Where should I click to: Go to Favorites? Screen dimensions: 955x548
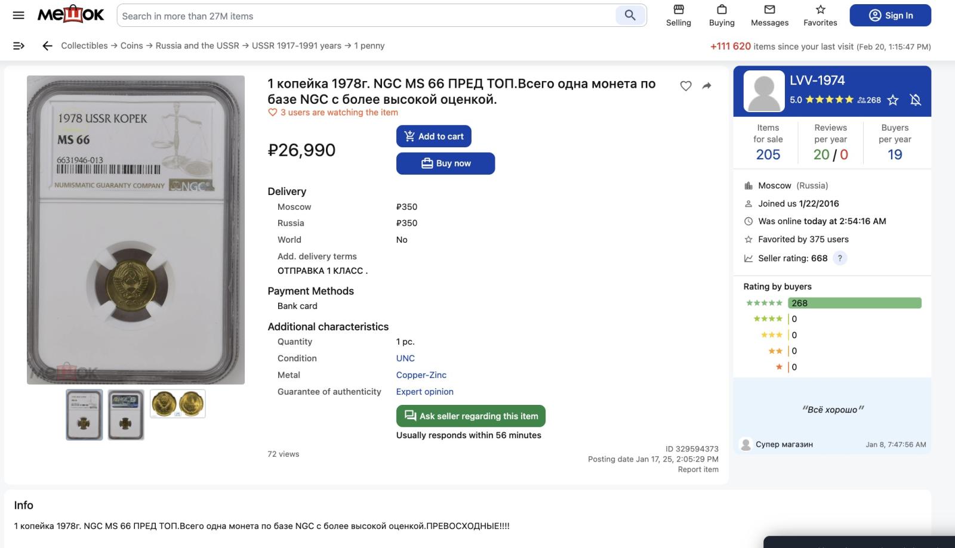point(820,16)
